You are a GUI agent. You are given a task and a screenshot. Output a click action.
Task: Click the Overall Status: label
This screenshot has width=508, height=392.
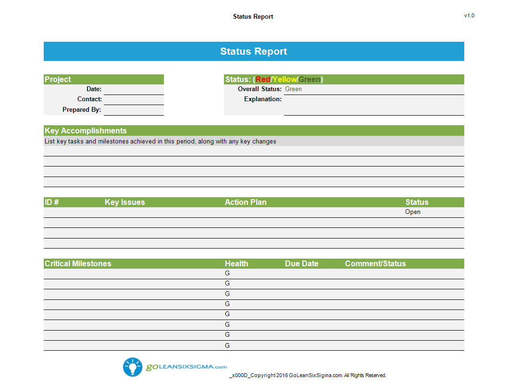[260, 89]
